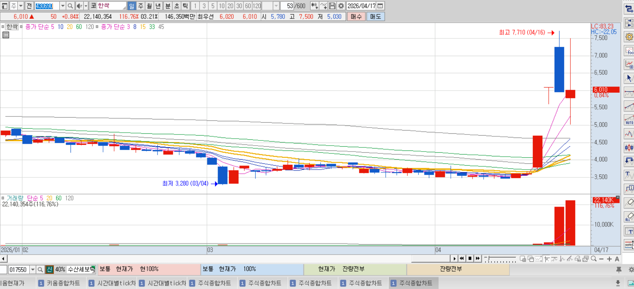Screen dimensions: 634x289
Task: Select the 월 monthly period toggle
Action: pos(149,6)
